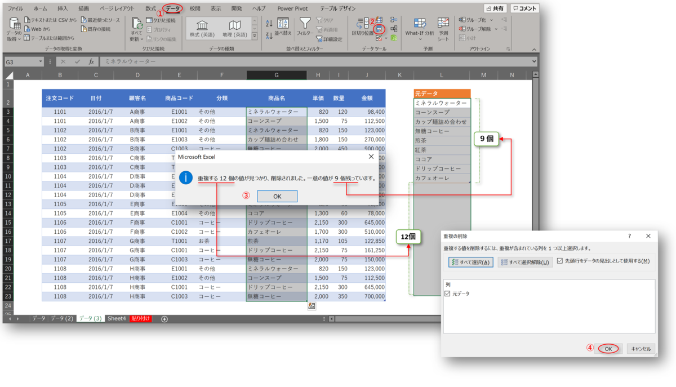
Task: Open the グループ化 dropdown arrow
Action: [x=491, y=20]
